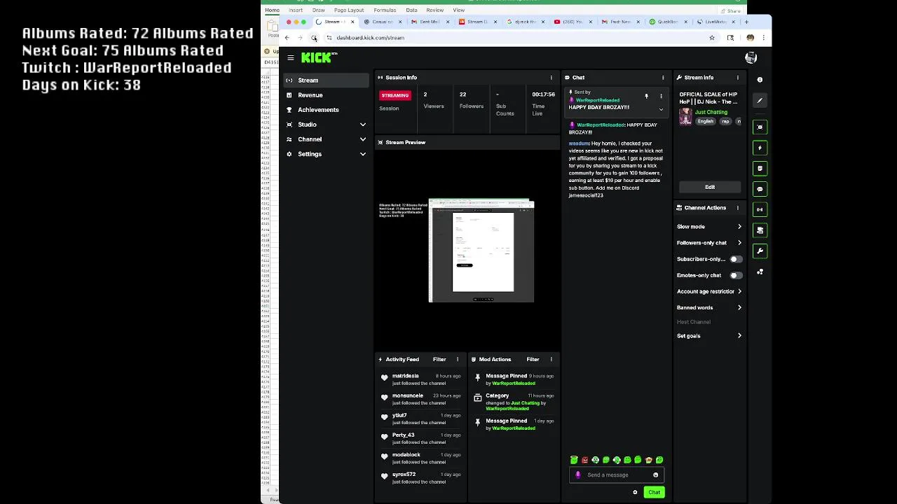The width and height of the screenshot is (897, 504).
Task: Click the browser address bar URL
Action: pyautogui.click(x=370, y=38)
